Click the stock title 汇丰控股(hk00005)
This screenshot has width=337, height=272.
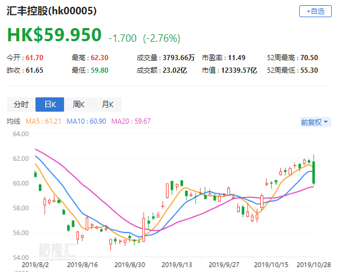(51, 11)
